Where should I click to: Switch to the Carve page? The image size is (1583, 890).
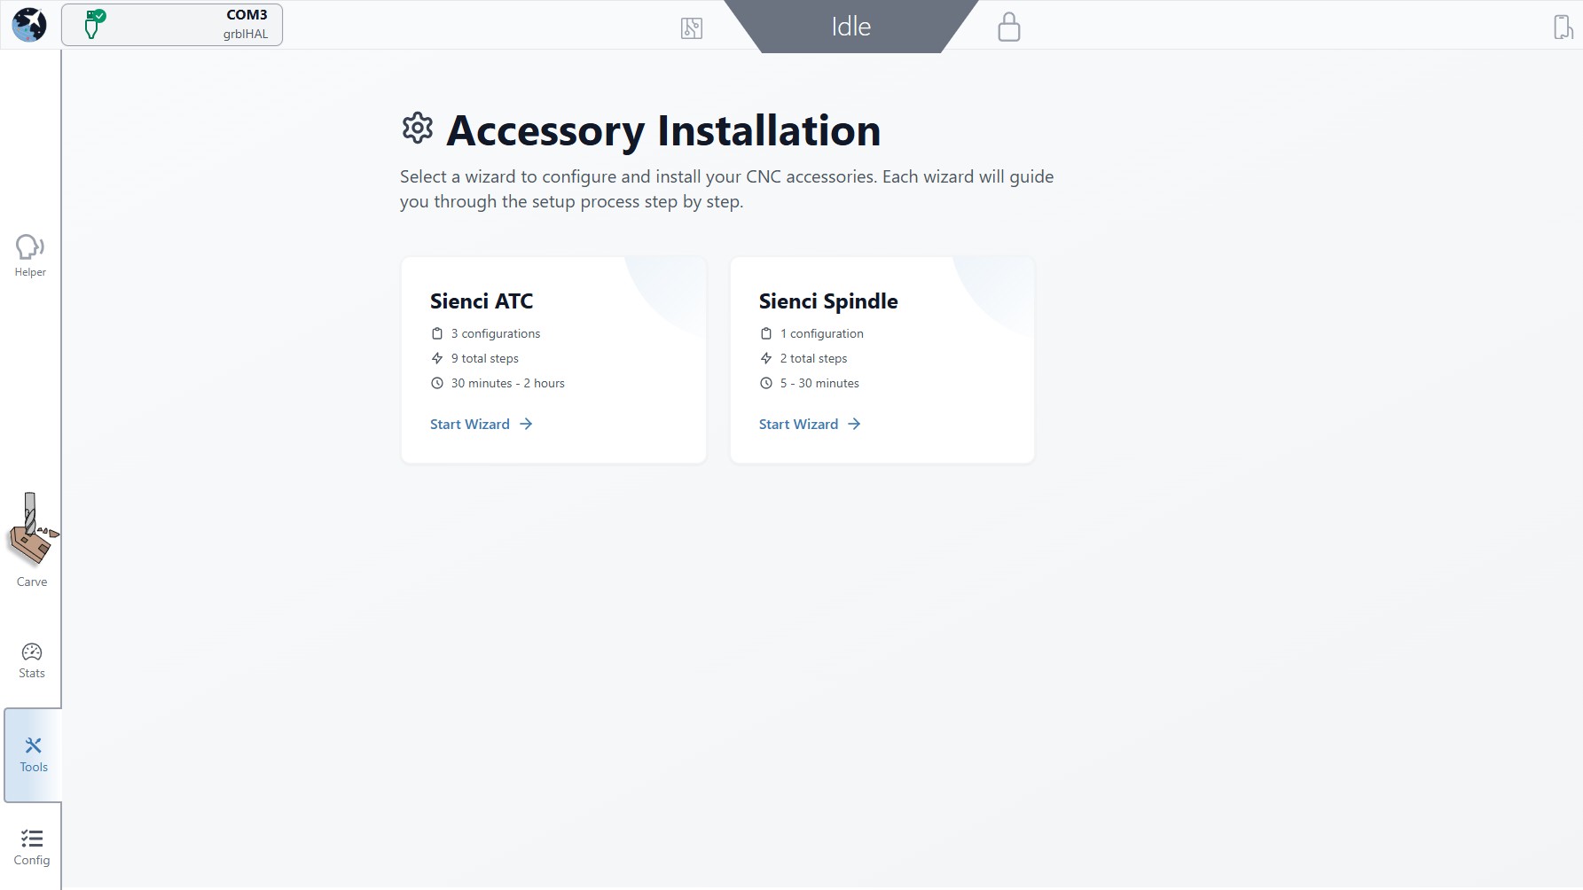pos(32,540)
